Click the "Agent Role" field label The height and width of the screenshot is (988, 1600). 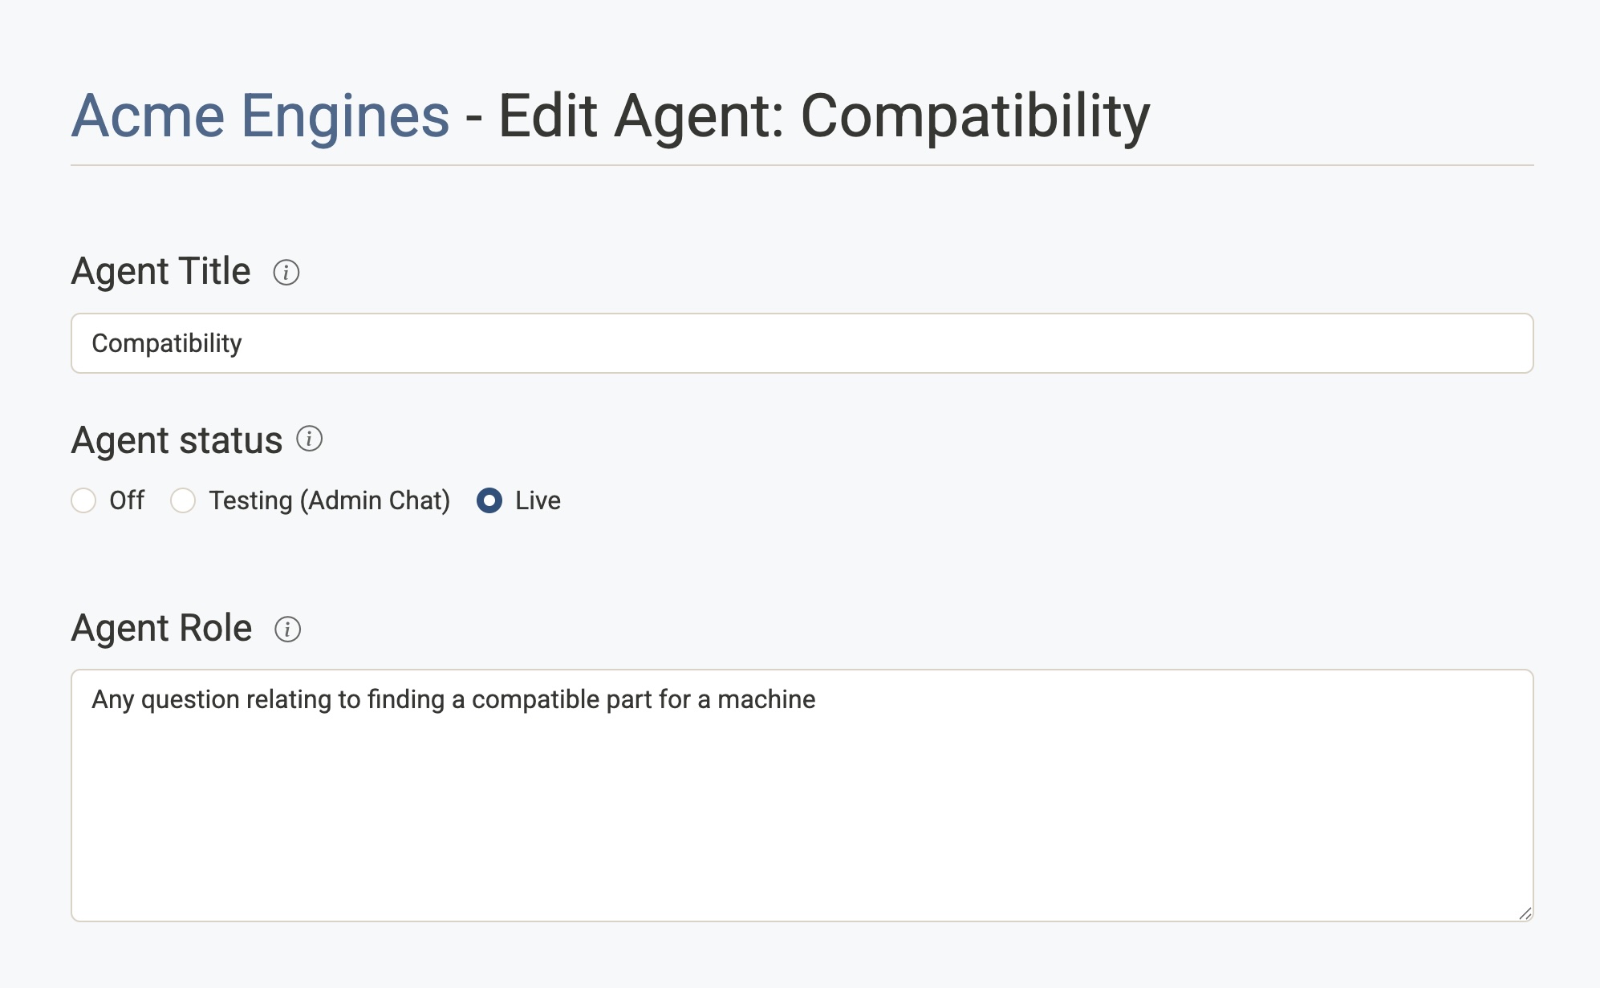tap(161, 628)
